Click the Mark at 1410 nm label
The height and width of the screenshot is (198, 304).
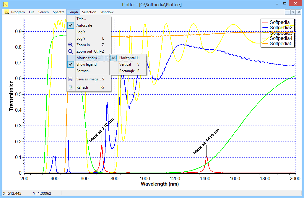coord(207,141)
